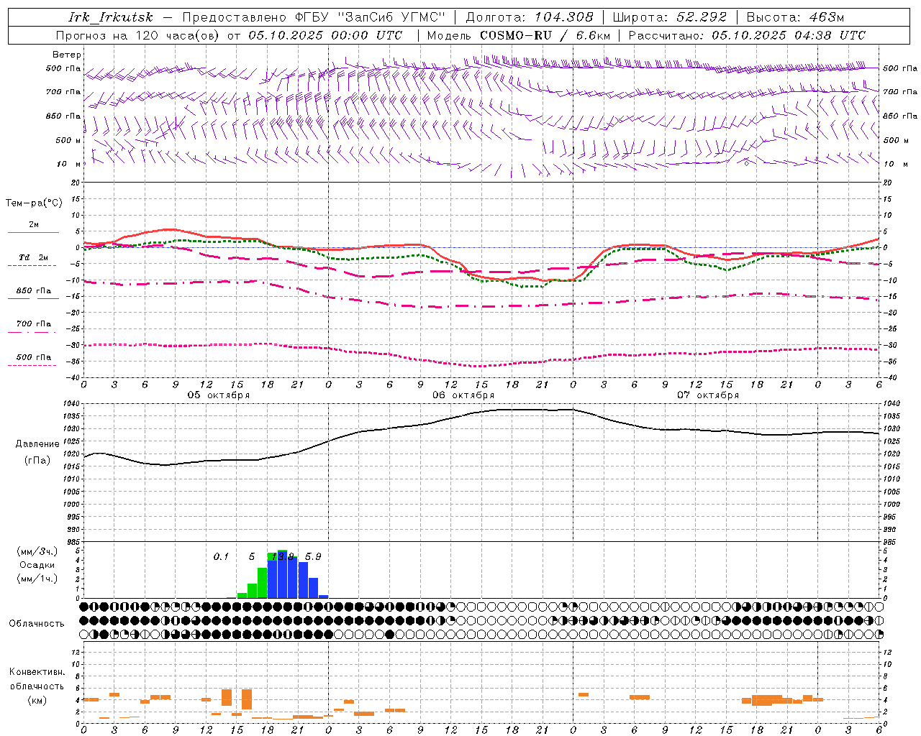Click the Осадки chart label
The height and width of the screenshot is (736, 921).
pos(37,565)
